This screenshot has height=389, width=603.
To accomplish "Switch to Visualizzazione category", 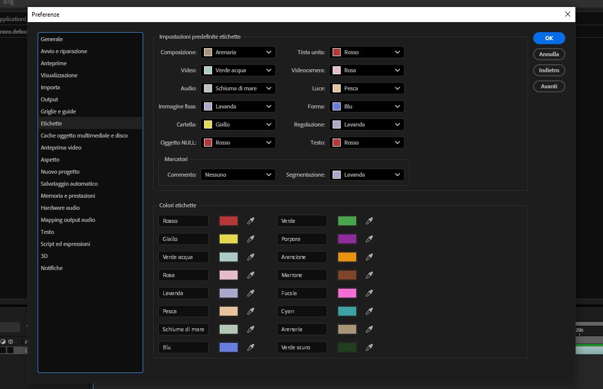I will [x=90, y=75].
